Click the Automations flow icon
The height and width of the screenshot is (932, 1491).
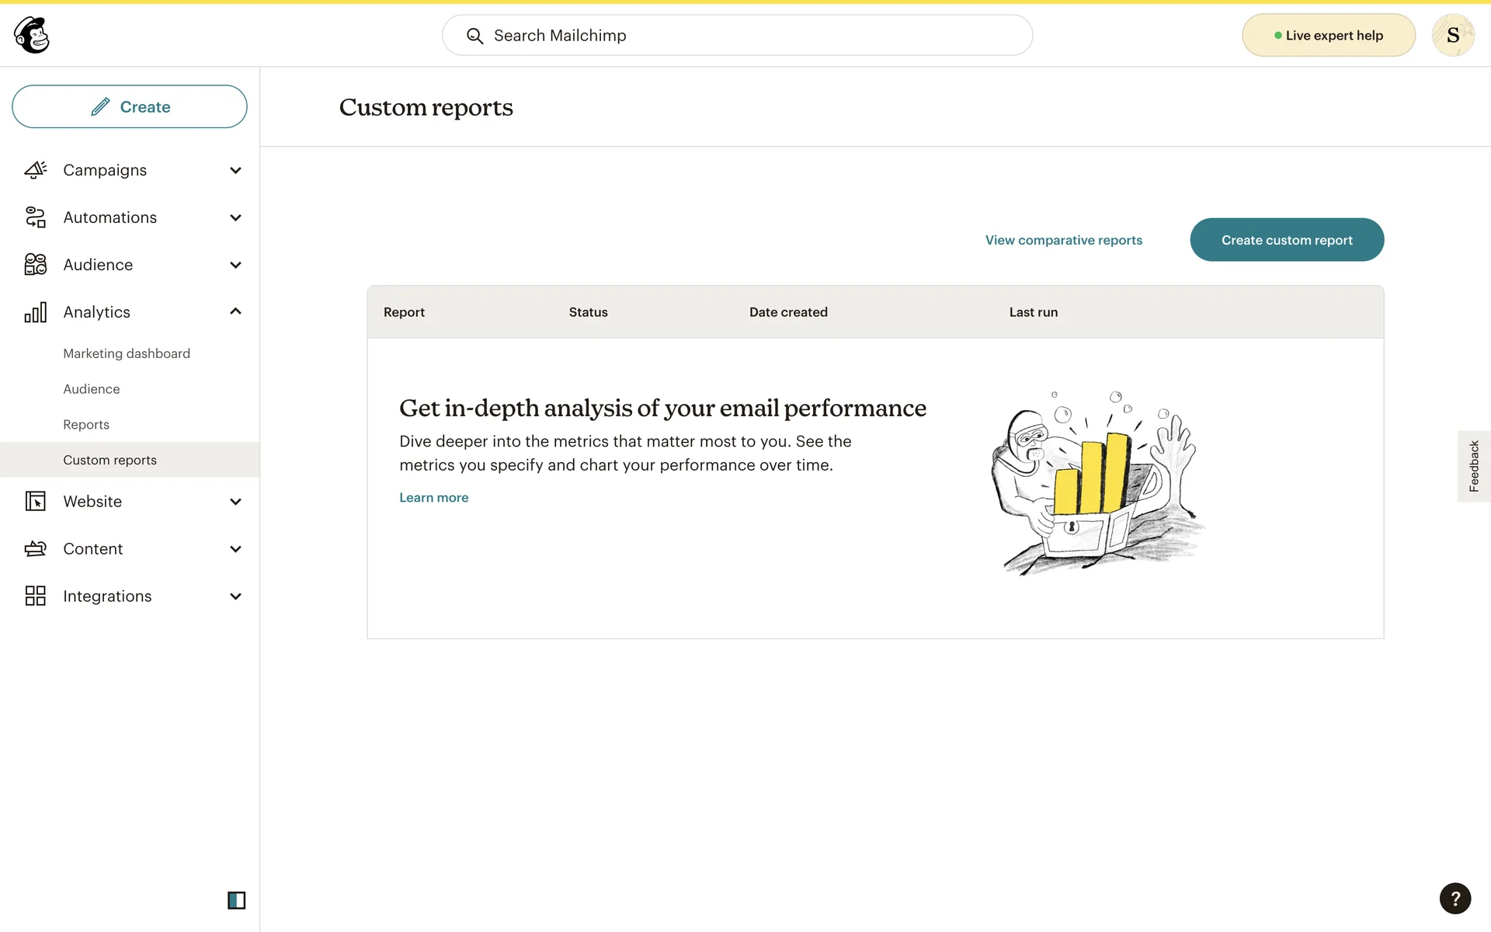click(x=36, y=217)
